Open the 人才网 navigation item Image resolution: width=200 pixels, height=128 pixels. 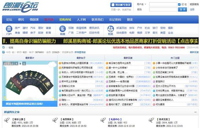coord(81,19)
